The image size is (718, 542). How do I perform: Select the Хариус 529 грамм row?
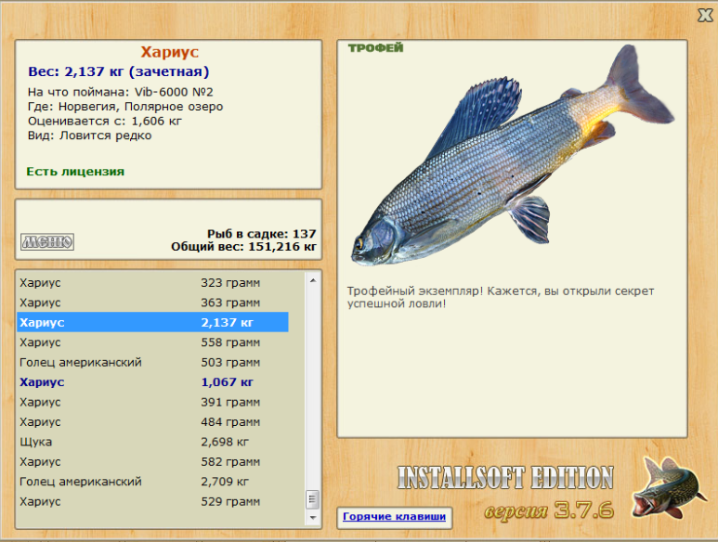pos(153,502)
